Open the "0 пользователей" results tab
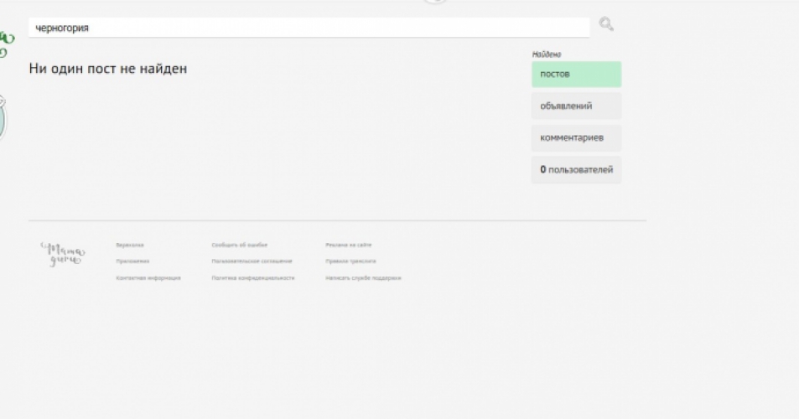799x419 pixels. tap(576, 170)
